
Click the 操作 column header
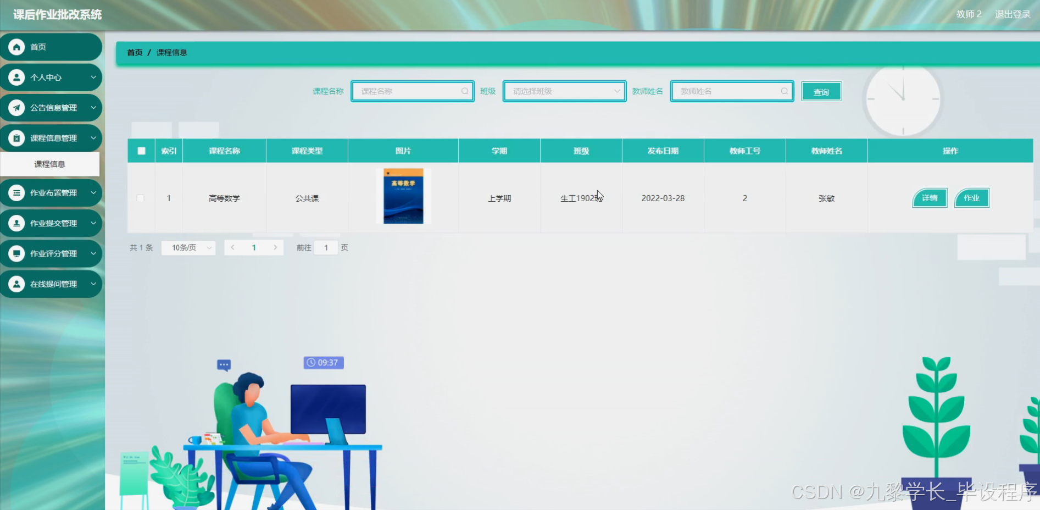[x=950, y=151]
